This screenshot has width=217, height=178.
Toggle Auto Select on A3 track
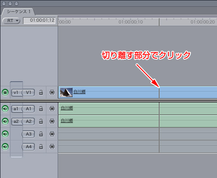coord(52,134)
